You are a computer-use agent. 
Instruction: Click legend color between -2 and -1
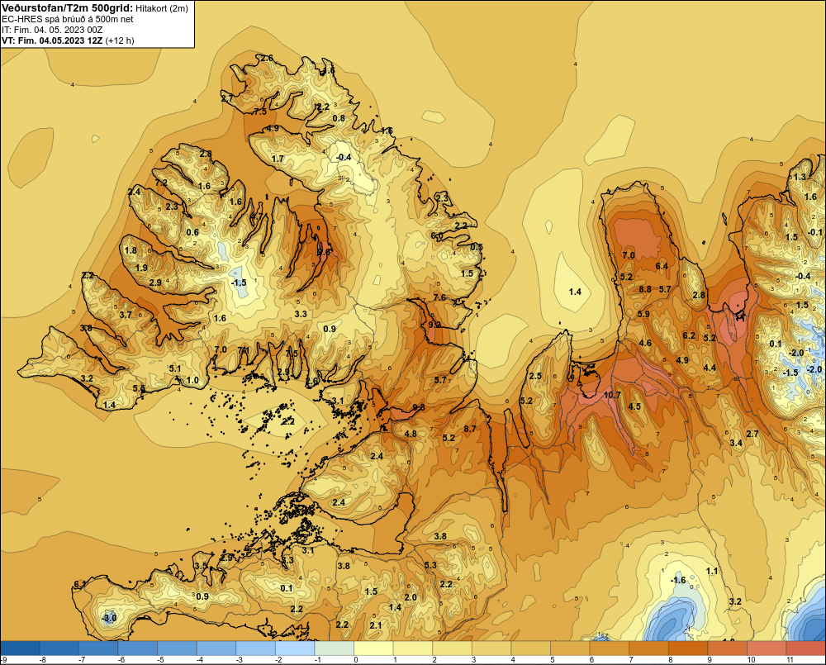coord(295,648)
